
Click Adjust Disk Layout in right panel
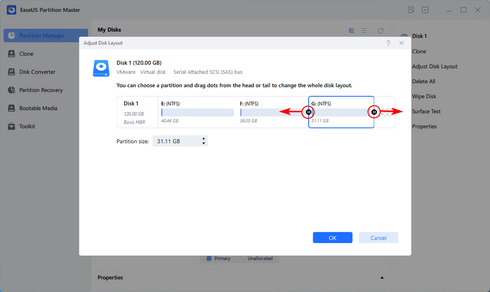coord(435,67)
